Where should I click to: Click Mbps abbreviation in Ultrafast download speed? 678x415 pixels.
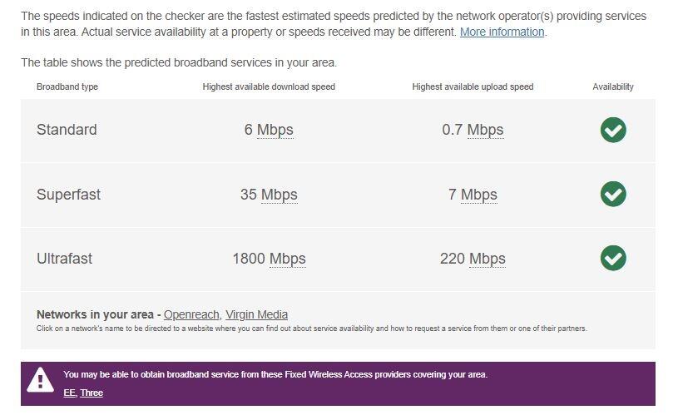pyautogui.click(x=287, y=259)
